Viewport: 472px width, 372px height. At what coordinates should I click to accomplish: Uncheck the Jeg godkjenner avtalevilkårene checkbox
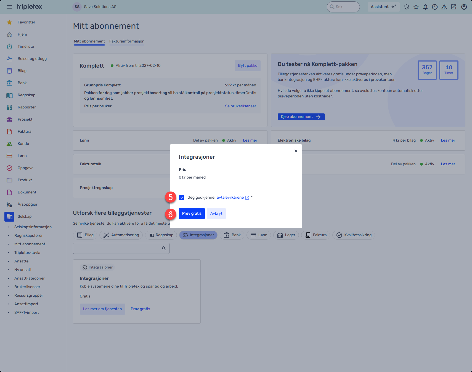(182, 198)
